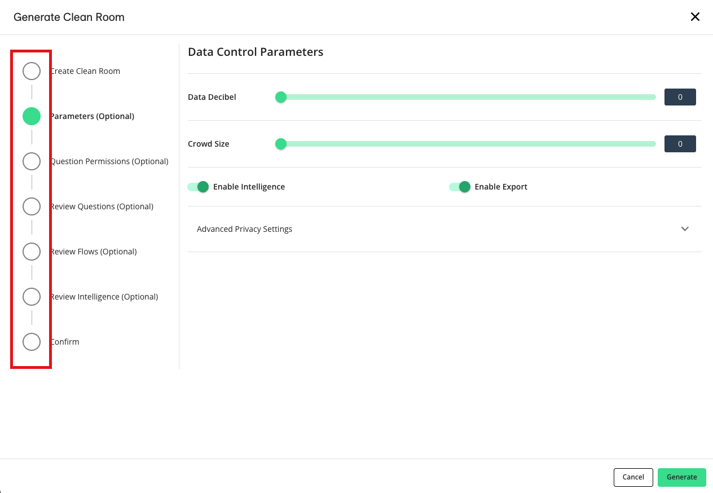The width and height of the screenshot is (713, 493).
Task: Click the Review Intelligence step circle
Action: click(32, 297)
